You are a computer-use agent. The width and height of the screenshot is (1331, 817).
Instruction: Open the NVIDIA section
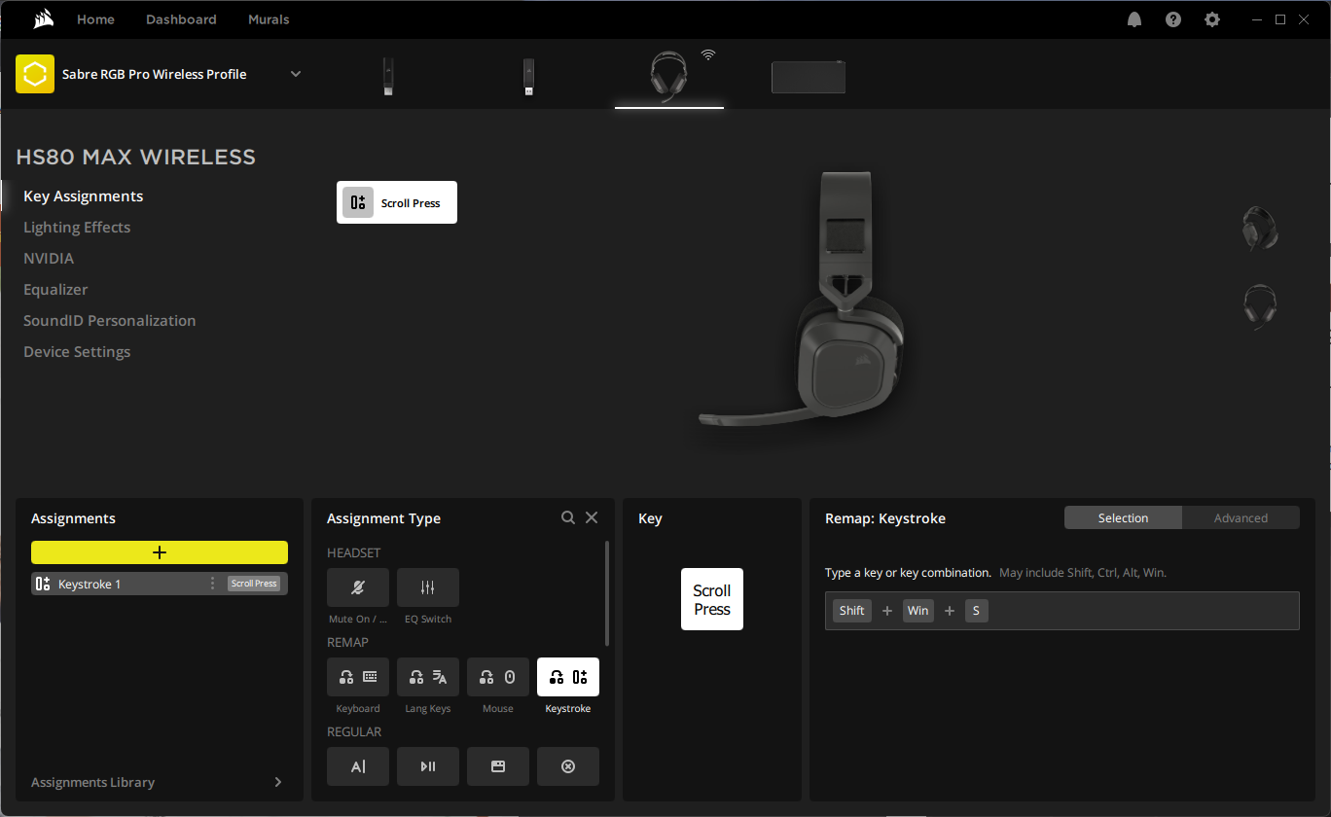point(49,259)
